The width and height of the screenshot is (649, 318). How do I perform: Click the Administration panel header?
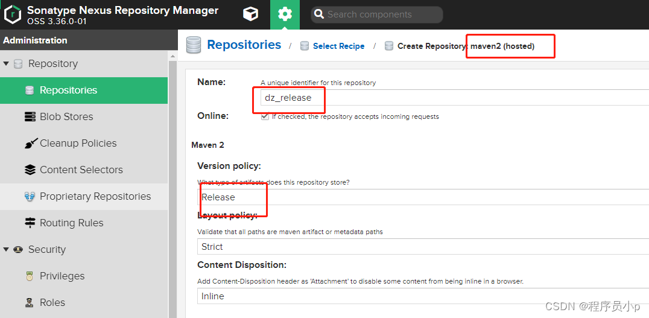point(89,40)
